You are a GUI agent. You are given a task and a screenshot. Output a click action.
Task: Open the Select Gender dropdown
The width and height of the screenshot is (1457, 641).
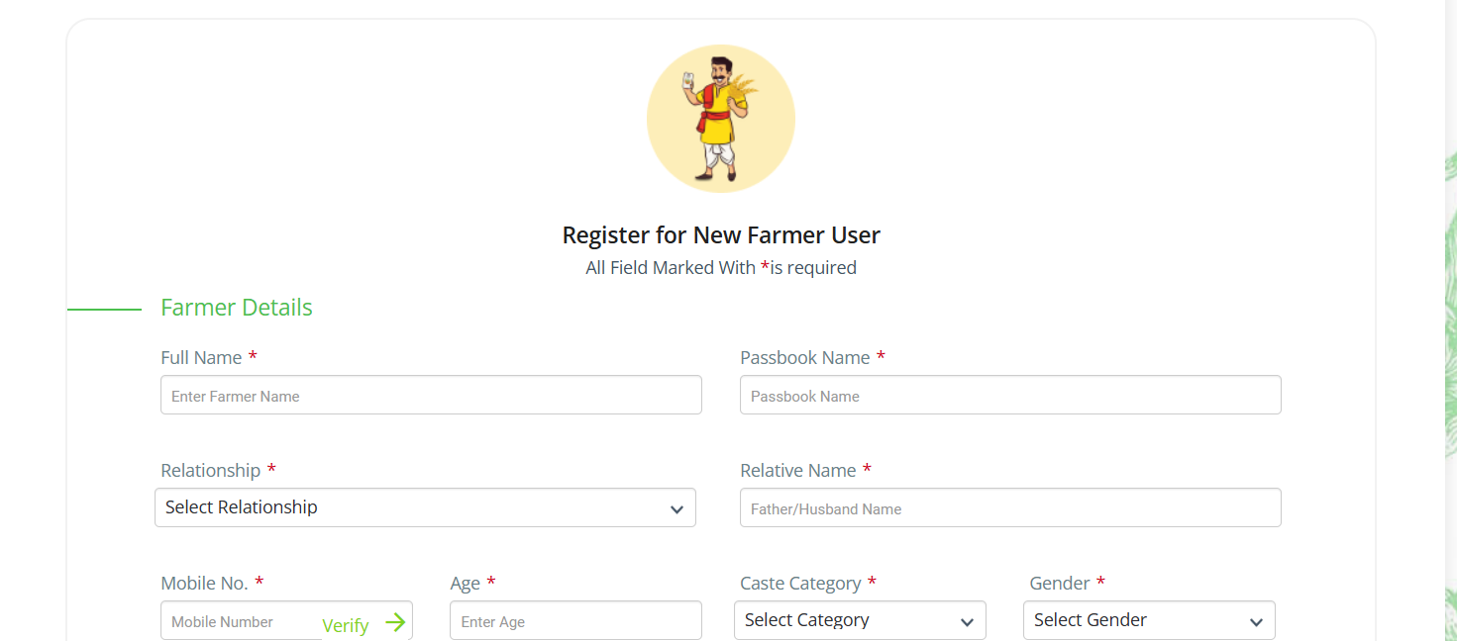point(1149,620)
